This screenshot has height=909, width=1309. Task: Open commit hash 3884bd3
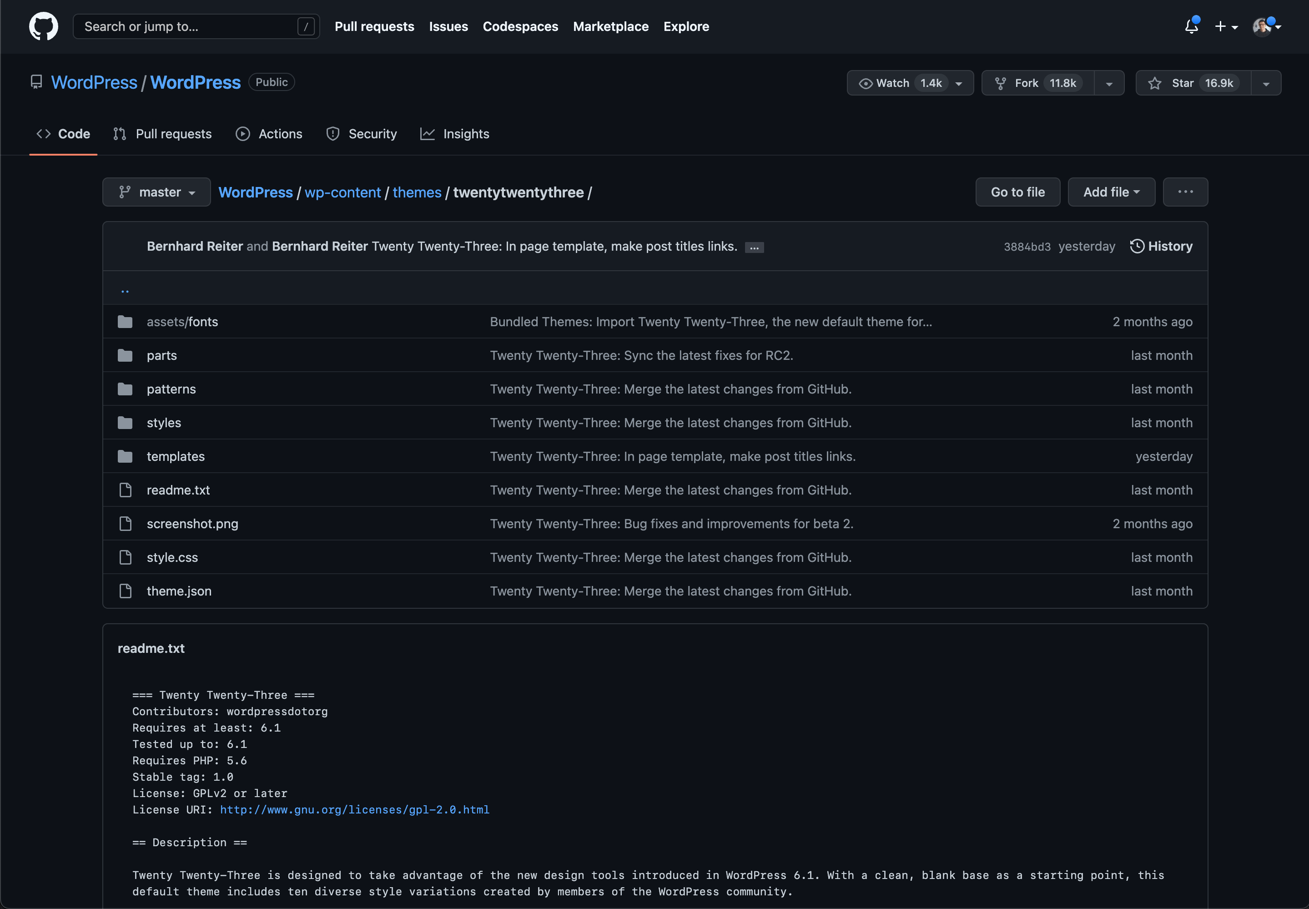point(1027,247)
